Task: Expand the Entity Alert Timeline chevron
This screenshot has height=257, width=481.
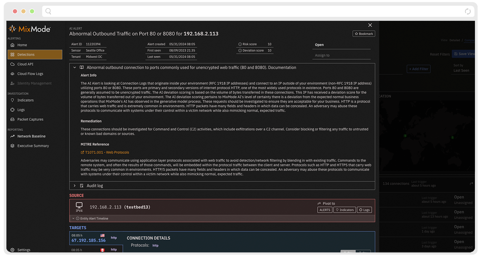Action: click(x=73, y=219)
